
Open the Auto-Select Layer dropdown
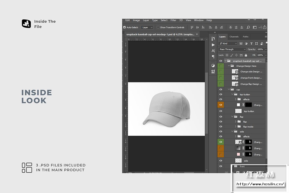coord(147,27)
